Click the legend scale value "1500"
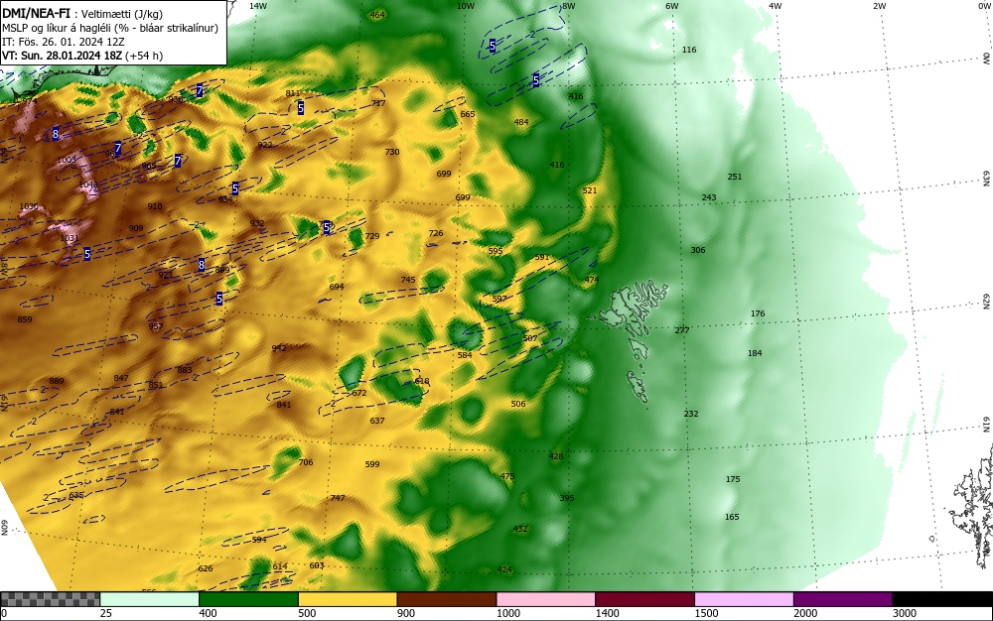The height and width of the screenshot is (621, 993). pyautogui.click(x=707, y=613)
